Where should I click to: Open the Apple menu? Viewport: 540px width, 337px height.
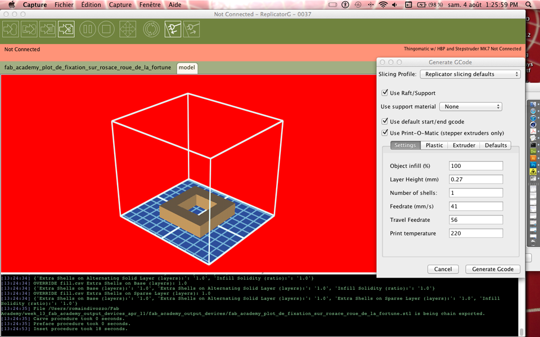click(x=12, y=4)
